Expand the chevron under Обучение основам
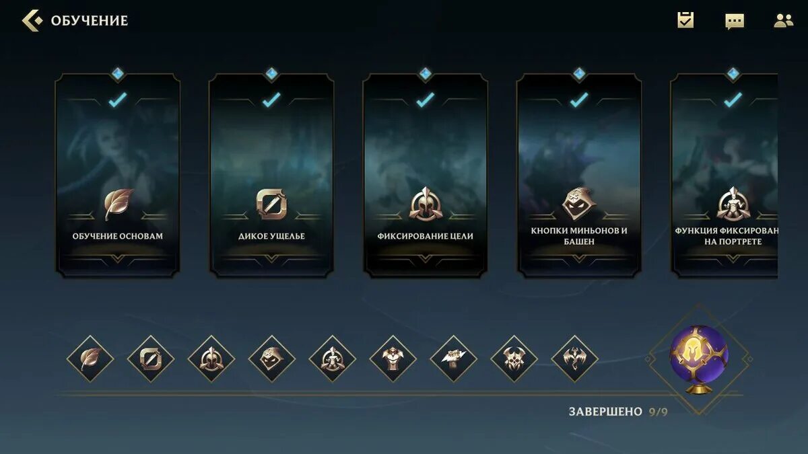Viewport: 808px width, 454px height. (118, 258)
